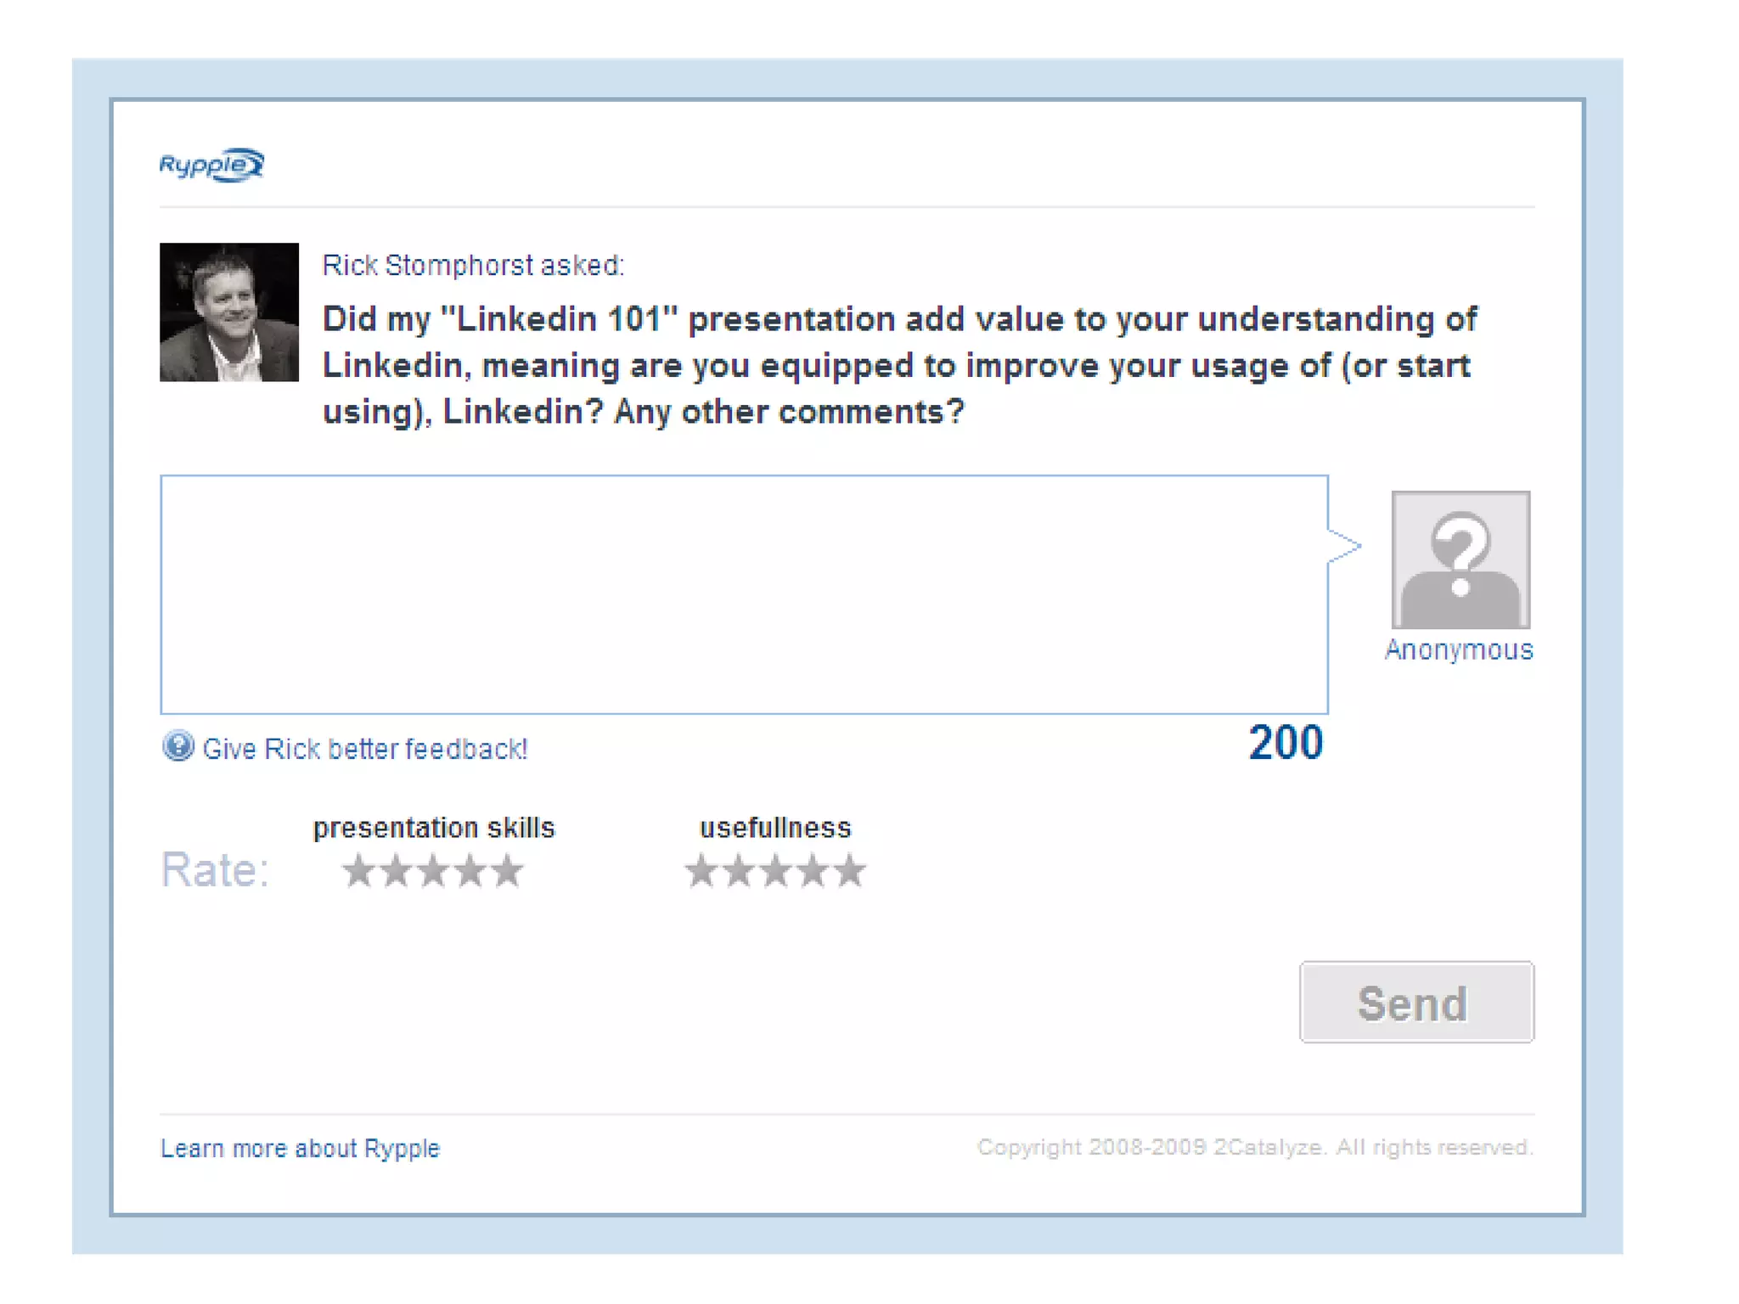1739x1304 pixels.
Task: Open the Learn more about Rypple link
Action: tap(300, 1148)
